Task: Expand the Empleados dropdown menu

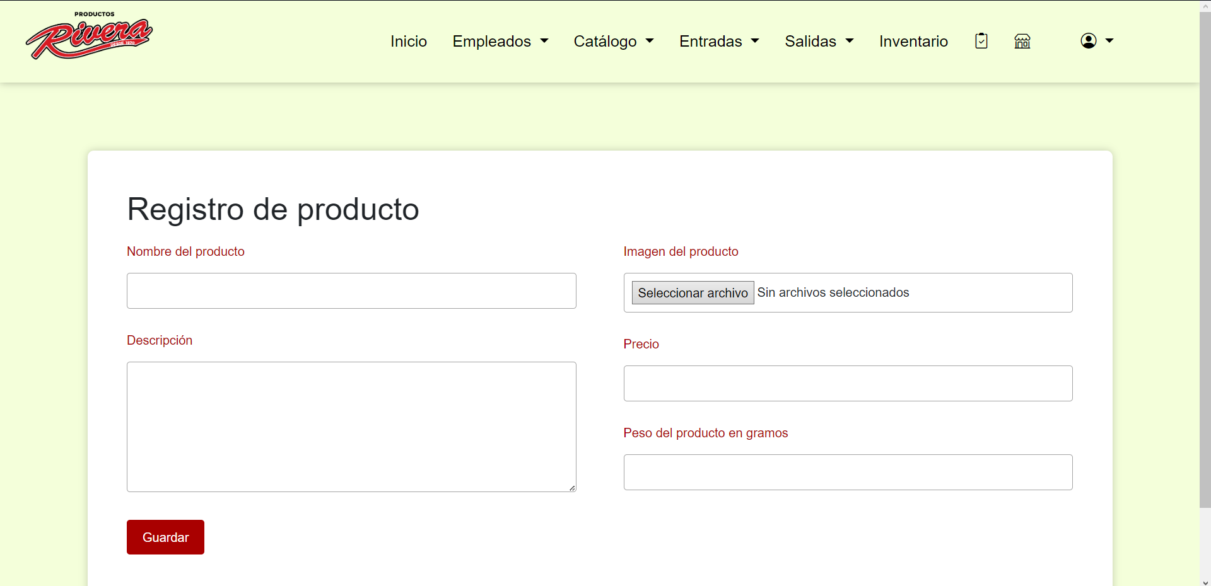Action: point(500,41)
